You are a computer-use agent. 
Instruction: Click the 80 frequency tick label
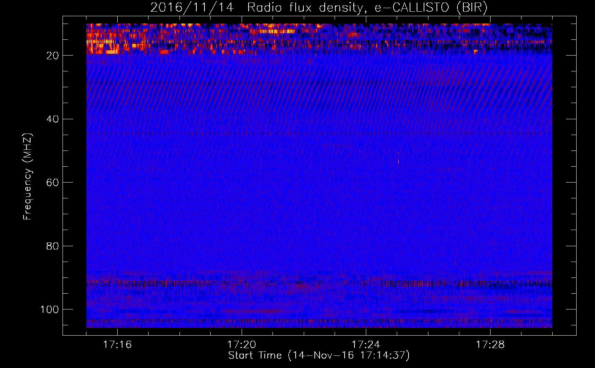[53, 246]
